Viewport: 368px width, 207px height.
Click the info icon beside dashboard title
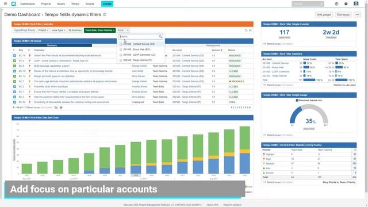point(105,14)
